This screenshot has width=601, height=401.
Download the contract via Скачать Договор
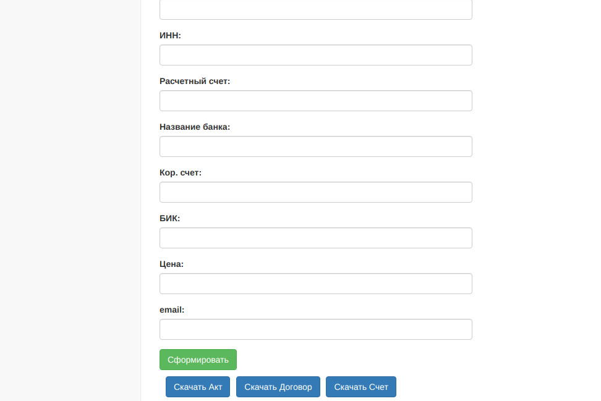(x=278, y=387)
